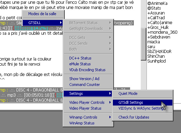181x133 pixels.
Task: Select user +CaliTrad in nick list
Action: 156,18
